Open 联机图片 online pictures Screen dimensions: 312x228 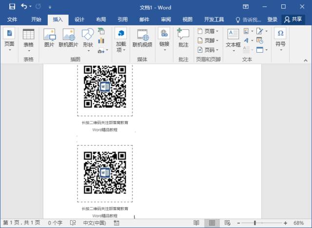click(69, 38)
